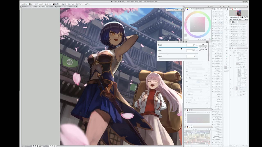Switch to the Color wheel panel tab
Image resolution: width=262 pixels, height=147 pixels.
click(x=190, y=9)
